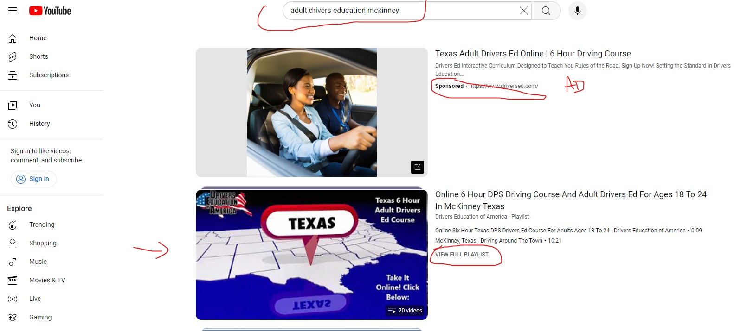Click the Sign in button
This screenshot has height=331, width=734.
[x=33, y=179]
